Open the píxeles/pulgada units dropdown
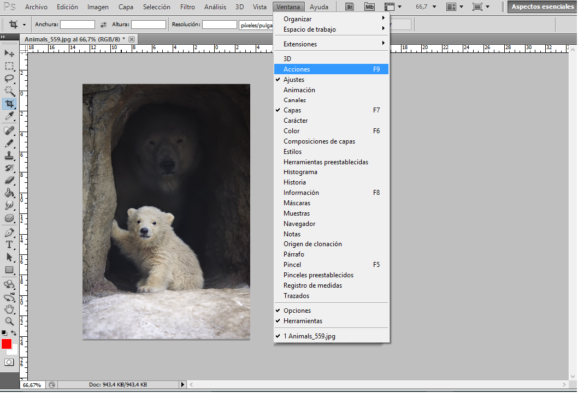The height and width of the screenshot is (393, 578). 256,25
